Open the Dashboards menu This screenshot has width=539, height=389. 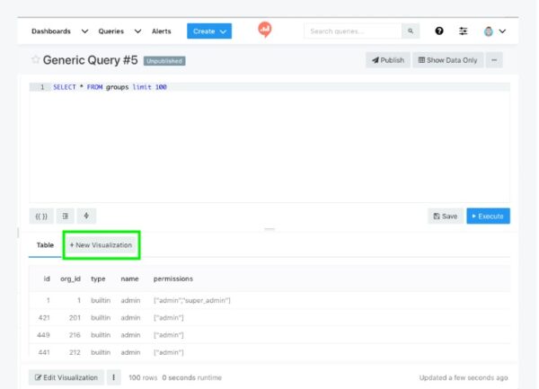[51, 31]
